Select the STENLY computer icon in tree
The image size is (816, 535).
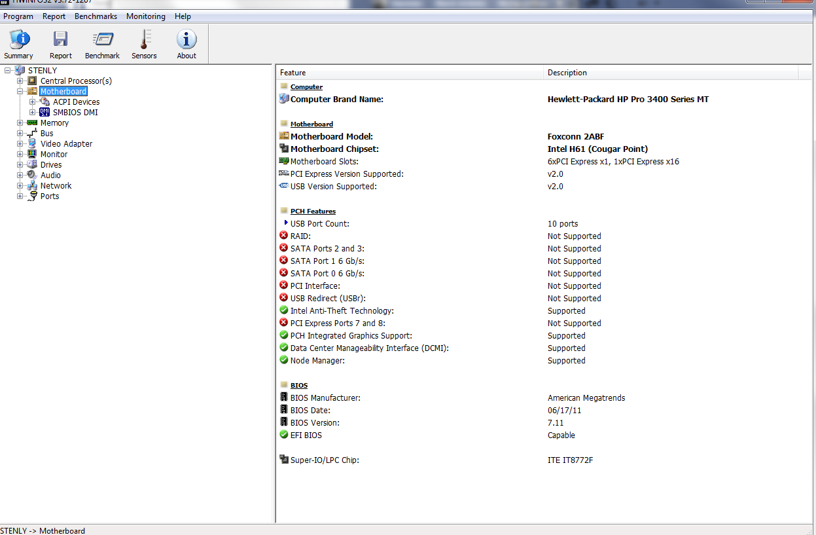click(20, 70)
